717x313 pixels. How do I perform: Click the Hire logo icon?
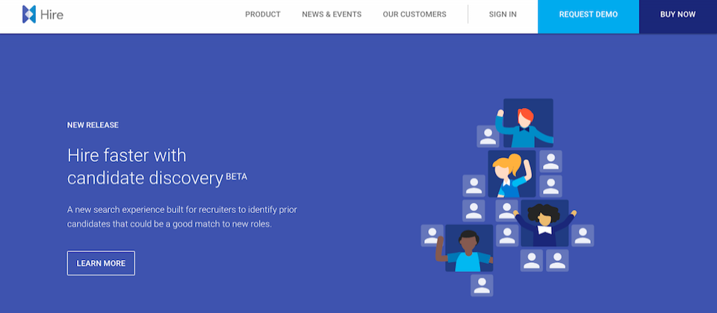coord(29,15)
